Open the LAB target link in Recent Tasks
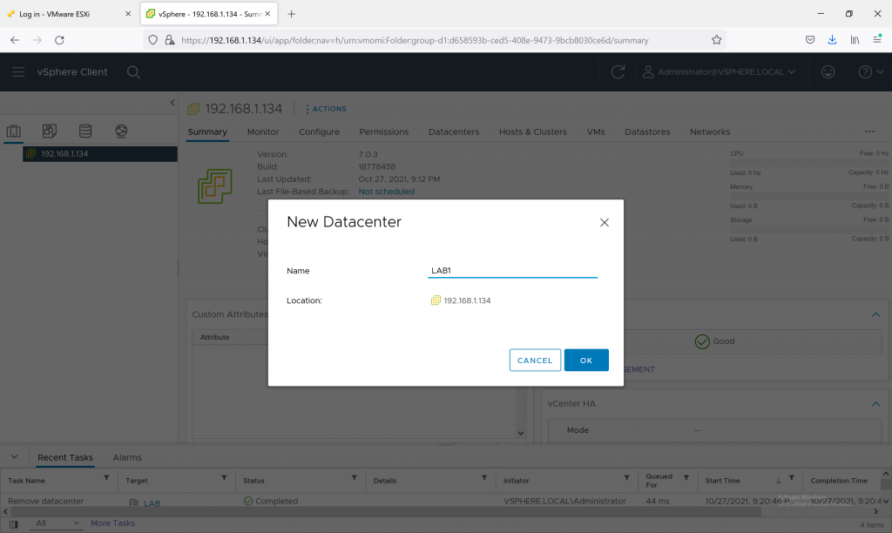 click(152, 503)
